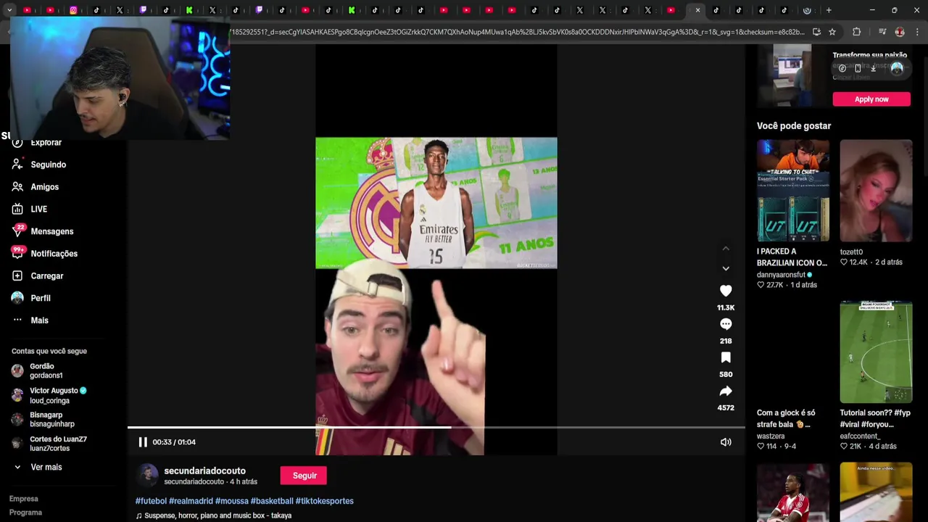Open tozett0's suggested video thumbnail
Viewport: 928px width, 522px height.
(876, 191)
